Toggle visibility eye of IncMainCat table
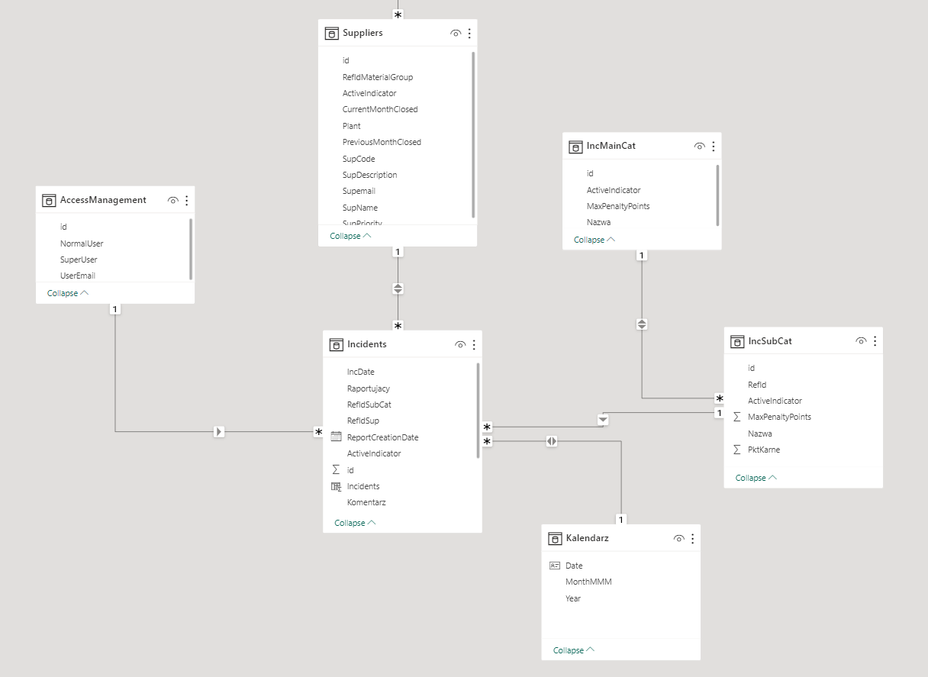Screen dimensions: 928x677 pos(700,147)
